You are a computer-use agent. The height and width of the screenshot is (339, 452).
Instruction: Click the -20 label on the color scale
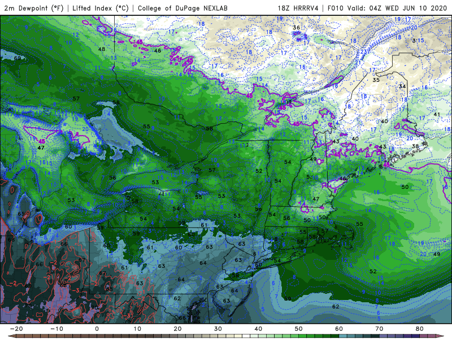(x=16, y=329)
